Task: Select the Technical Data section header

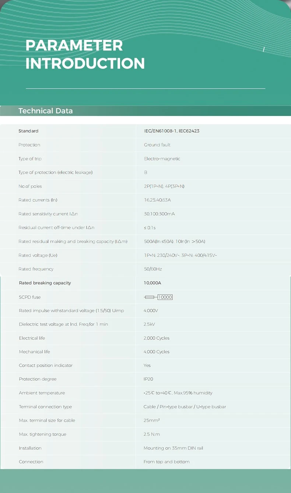Action: click(46, 111)
